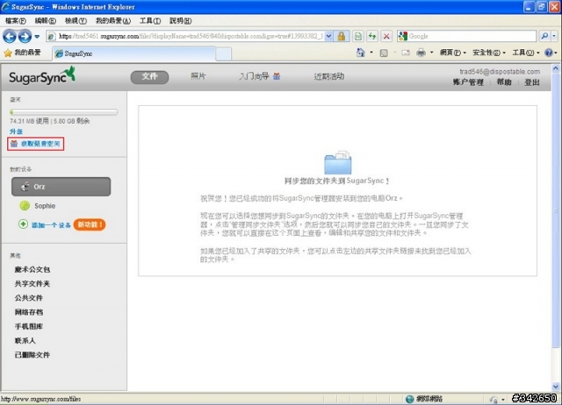Open 网络存档 in sidebar

coord(29,312)
